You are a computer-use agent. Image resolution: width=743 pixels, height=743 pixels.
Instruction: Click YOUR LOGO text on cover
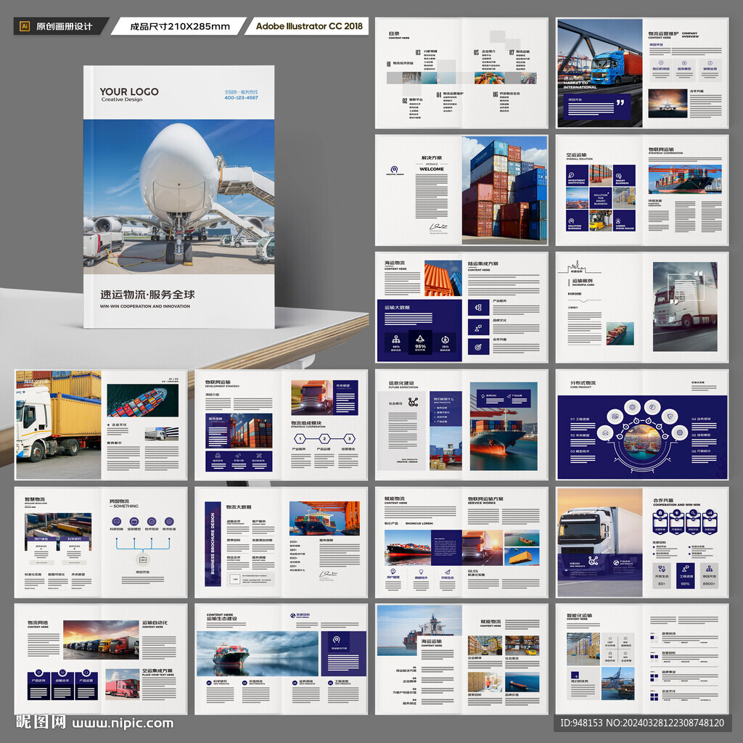click(129, 91)
